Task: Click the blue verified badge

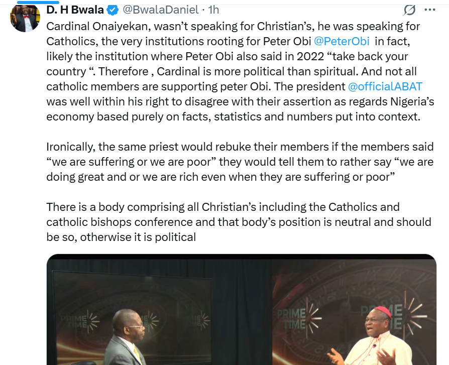Action: coord(113,11)
